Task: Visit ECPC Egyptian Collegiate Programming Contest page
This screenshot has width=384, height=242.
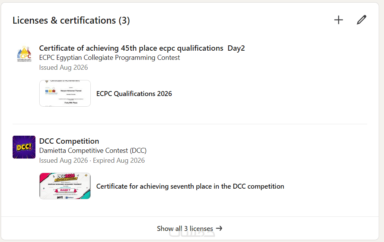Action: [109, 58]
